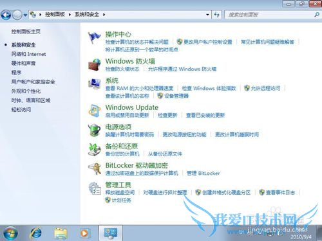Click 将计算机还原到一个较早的时间点 link
Screen dimensions: 322x241
point(142,49)
